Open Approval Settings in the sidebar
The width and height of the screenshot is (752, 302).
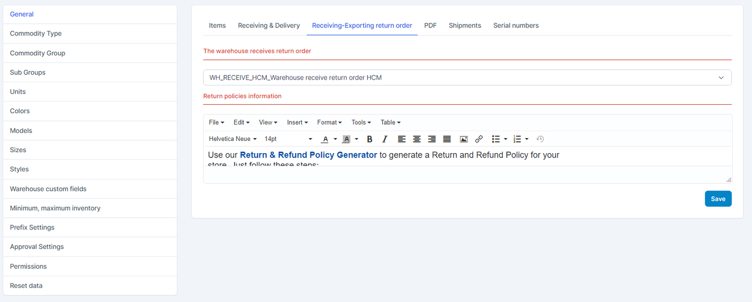tap(37, 247)
